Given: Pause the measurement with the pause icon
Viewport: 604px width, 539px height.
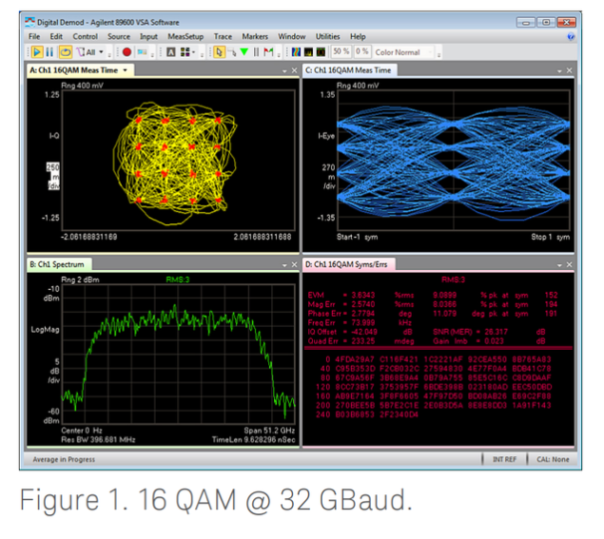Looking at the screenshot, I should [50, 51].
